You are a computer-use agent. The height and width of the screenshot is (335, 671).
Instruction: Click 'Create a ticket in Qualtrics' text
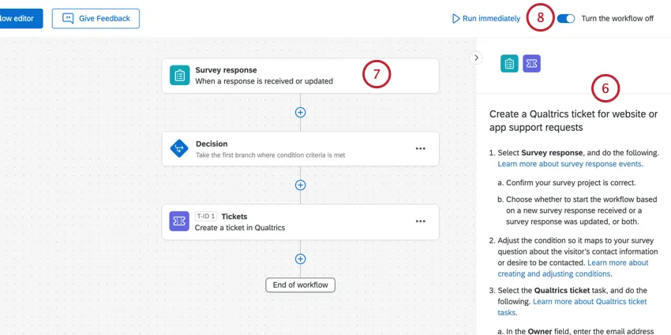[240, 228]
